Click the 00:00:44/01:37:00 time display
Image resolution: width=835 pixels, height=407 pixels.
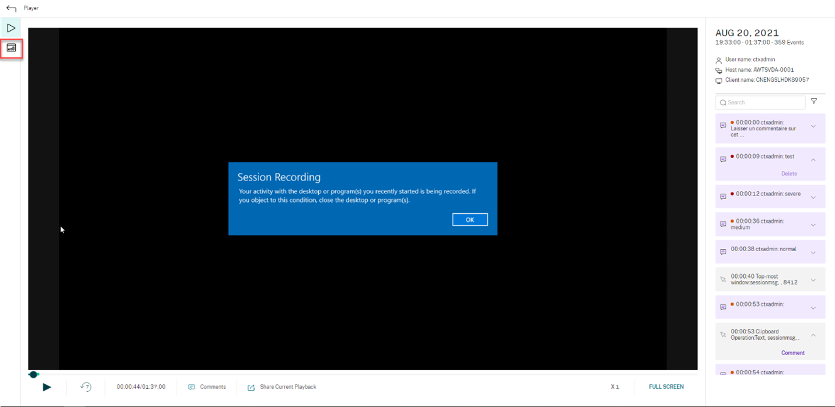141,387
